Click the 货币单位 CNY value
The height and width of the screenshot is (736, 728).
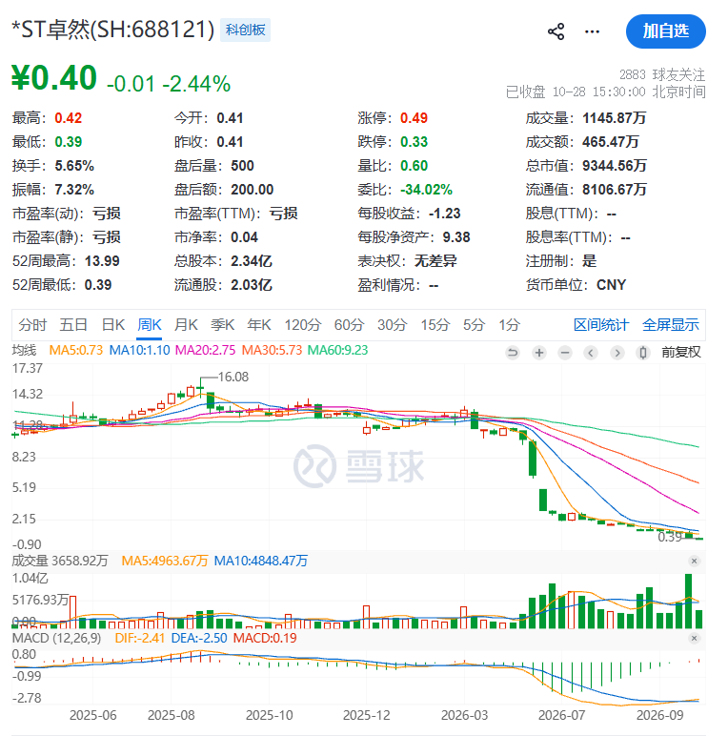[x=611, y=285]
